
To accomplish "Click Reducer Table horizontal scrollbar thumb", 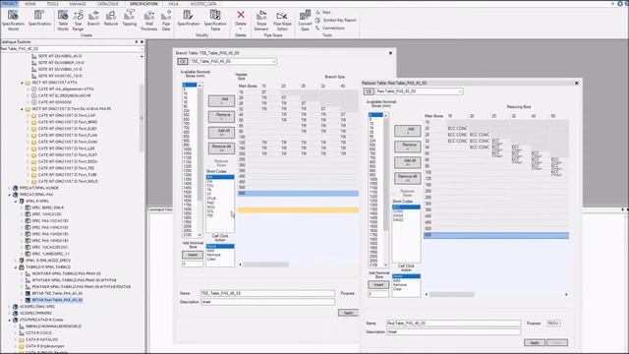I will [452, 295].
